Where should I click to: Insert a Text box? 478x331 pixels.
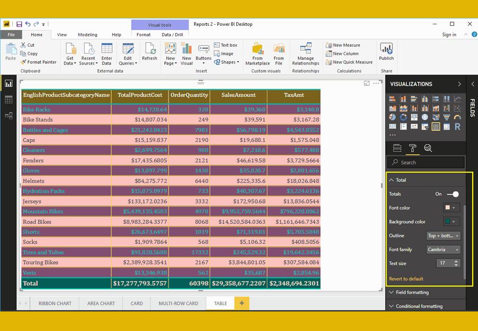226,45
